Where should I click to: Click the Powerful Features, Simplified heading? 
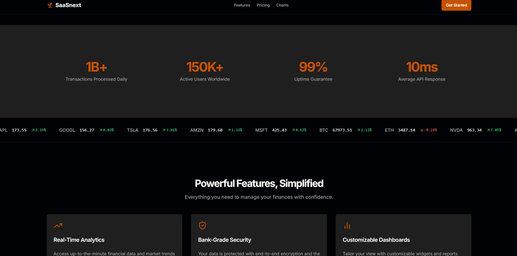tap(259, 183)
